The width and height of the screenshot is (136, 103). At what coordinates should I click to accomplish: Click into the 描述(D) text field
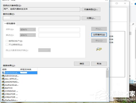[x=59, y=35]
